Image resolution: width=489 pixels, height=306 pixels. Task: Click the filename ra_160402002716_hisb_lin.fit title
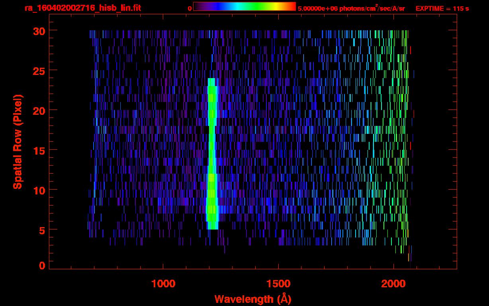coord(82,8)
